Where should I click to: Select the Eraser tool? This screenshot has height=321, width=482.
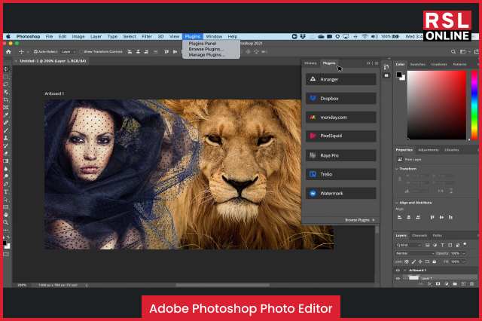point(6,153)
